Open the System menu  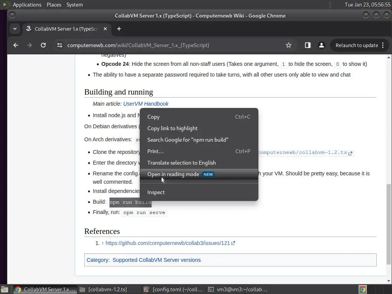[x=75, y=5]
